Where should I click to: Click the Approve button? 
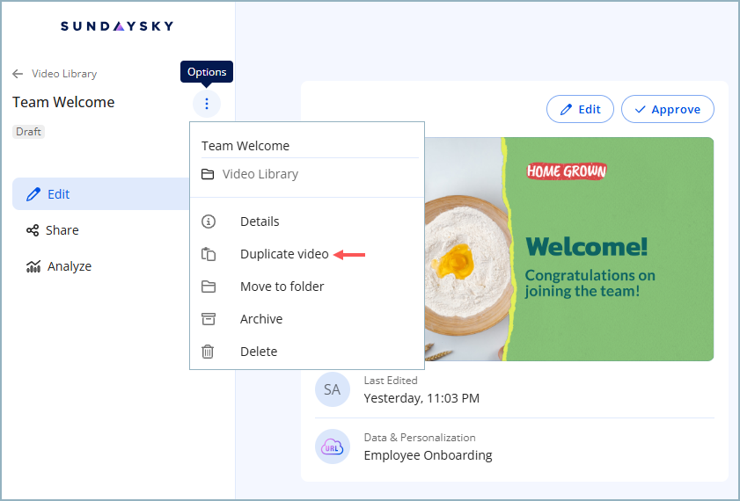667,109
